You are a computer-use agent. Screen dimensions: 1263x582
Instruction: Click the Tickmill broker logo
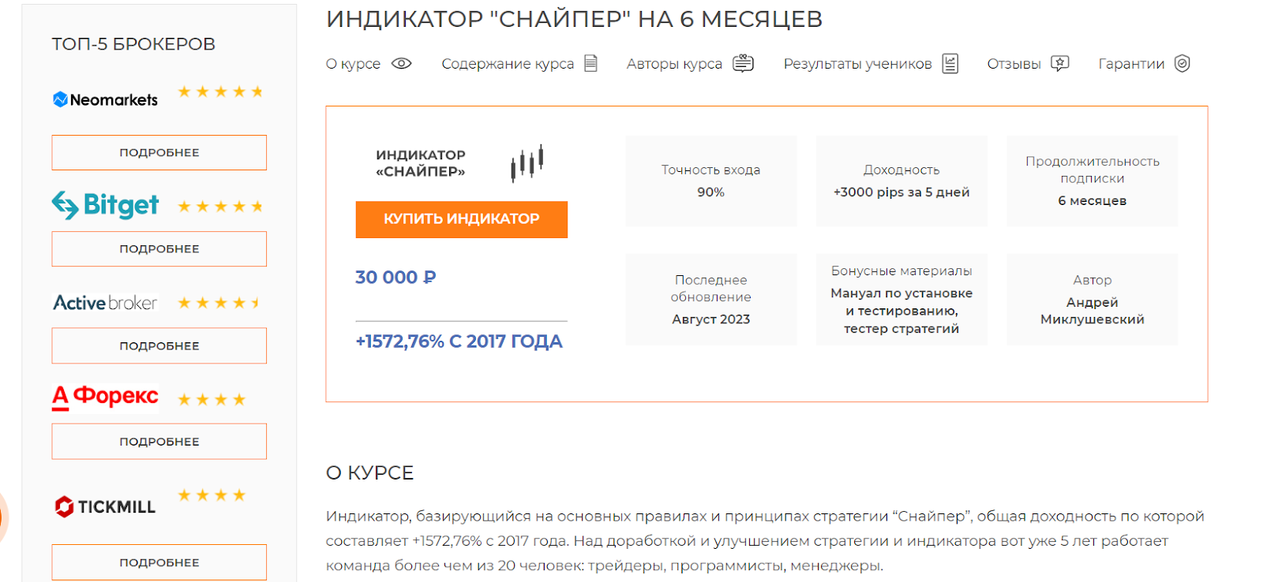point(105,506)
